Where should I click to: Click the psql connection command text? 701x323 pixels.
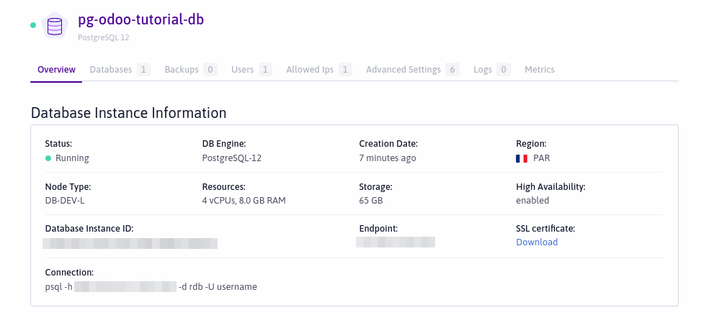(151, 287)
